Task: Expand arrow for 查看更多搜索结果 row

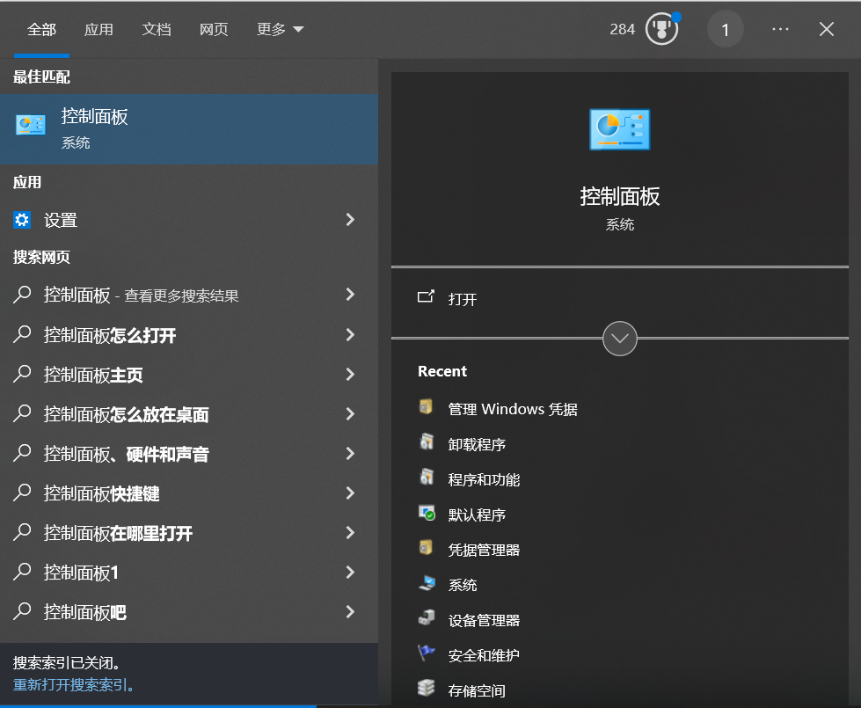Action: point(350,295)
